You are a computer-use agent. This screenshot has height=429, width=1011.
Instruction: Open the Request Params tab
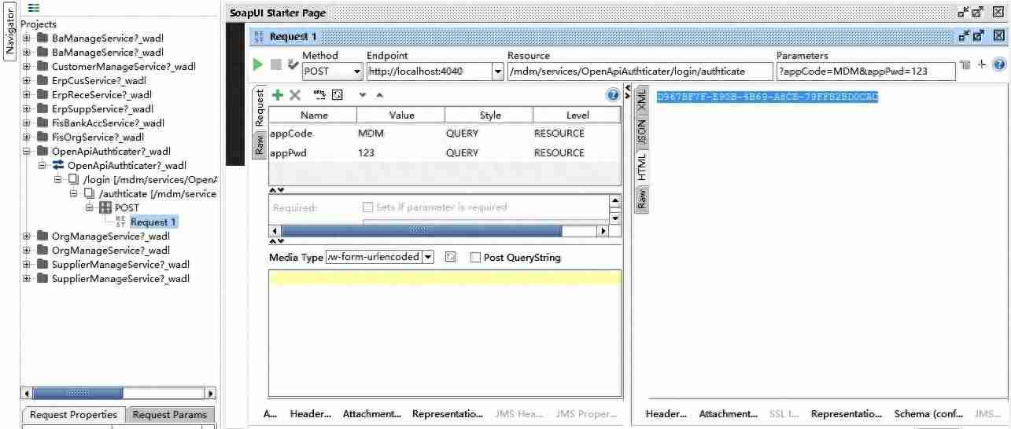coord(169,415)
